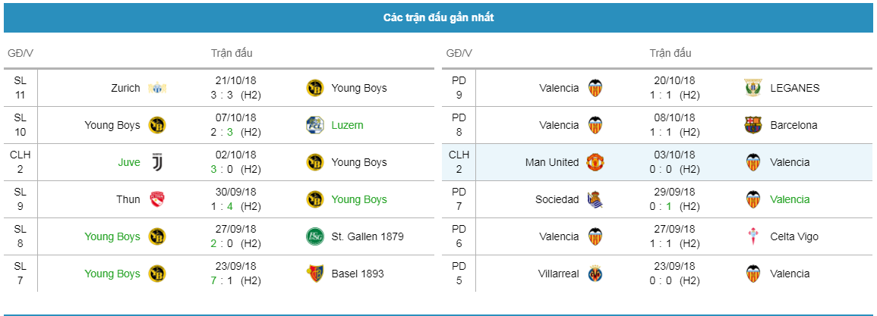Screen dimensions: 877x316
Task: Click the Zurich club crest icon
Action: (x=157, y=88)
